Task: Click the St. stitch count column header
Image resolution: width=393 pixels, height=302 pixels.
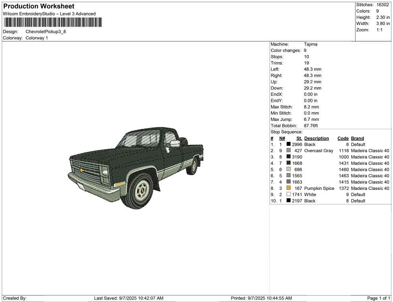Action: (299, 138)
